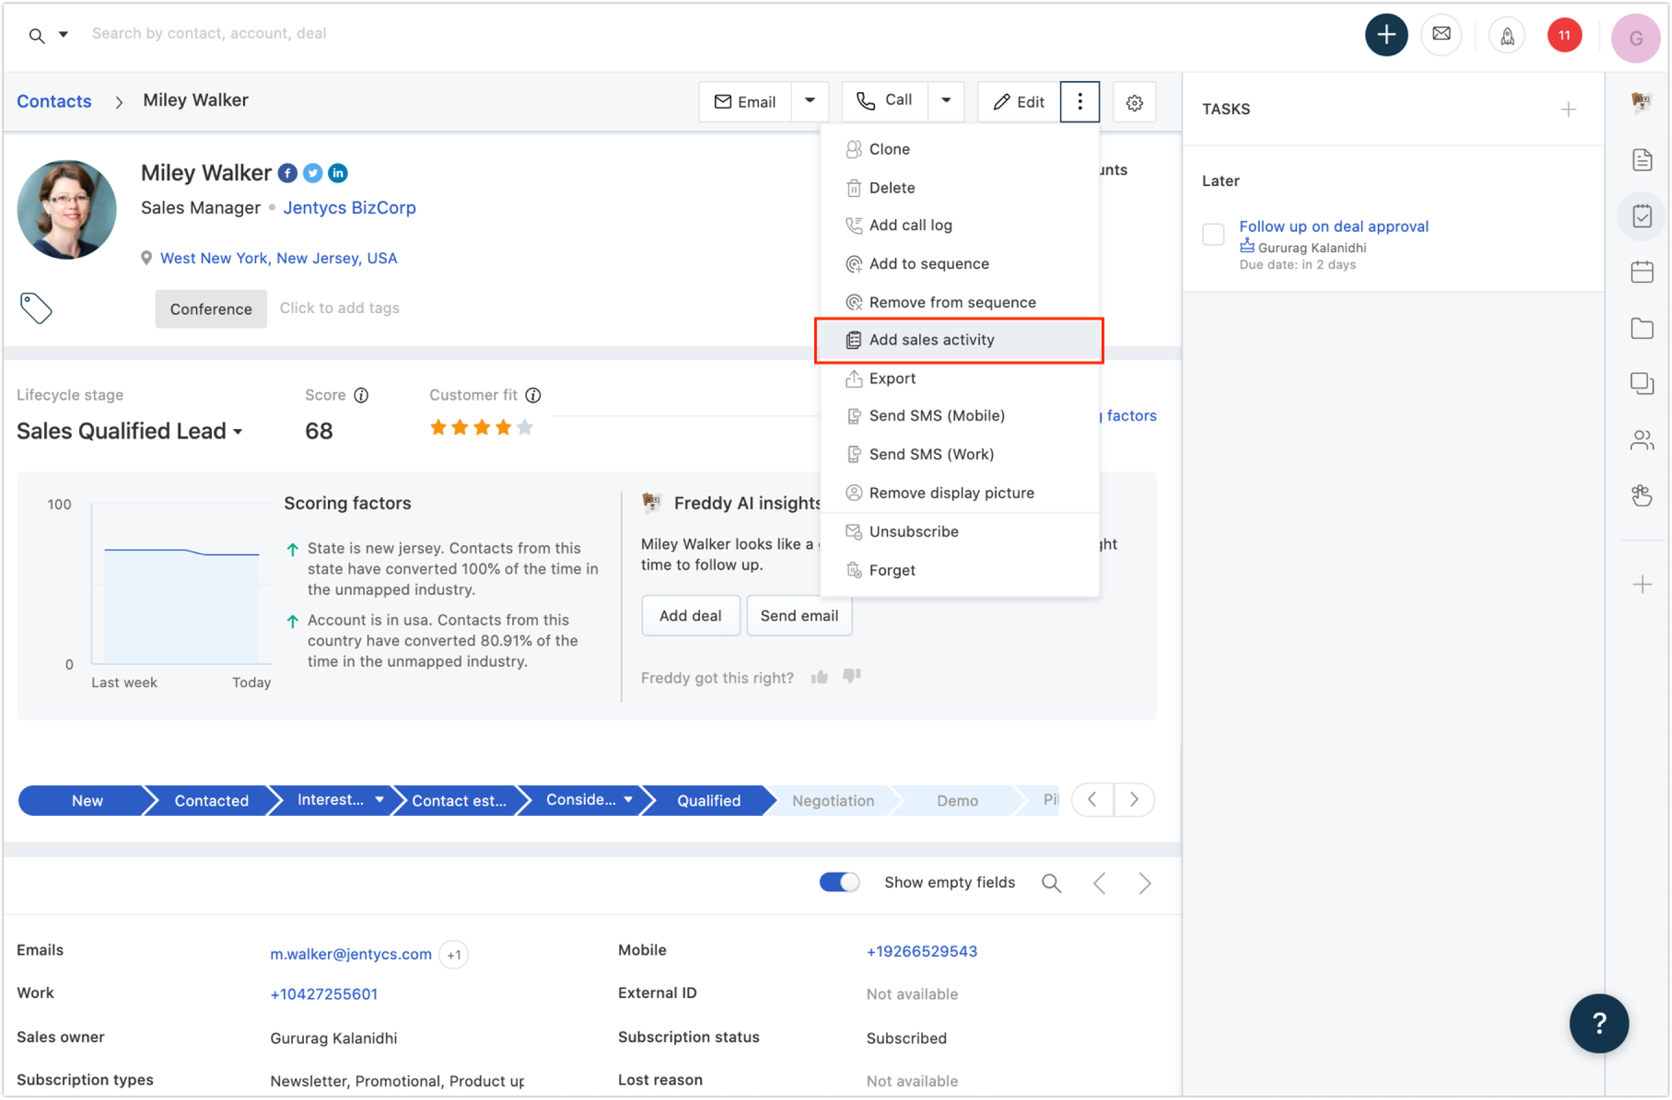Click the settings gear beside Edit
The height and width of the screenshot is (1100, 1672).
1134,103
